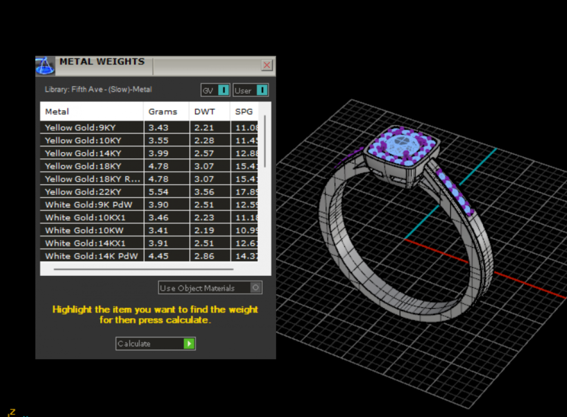Screen dimensions: 567x417
Task: Enable Use Object Materials option
Action: [x=256, y=288]
